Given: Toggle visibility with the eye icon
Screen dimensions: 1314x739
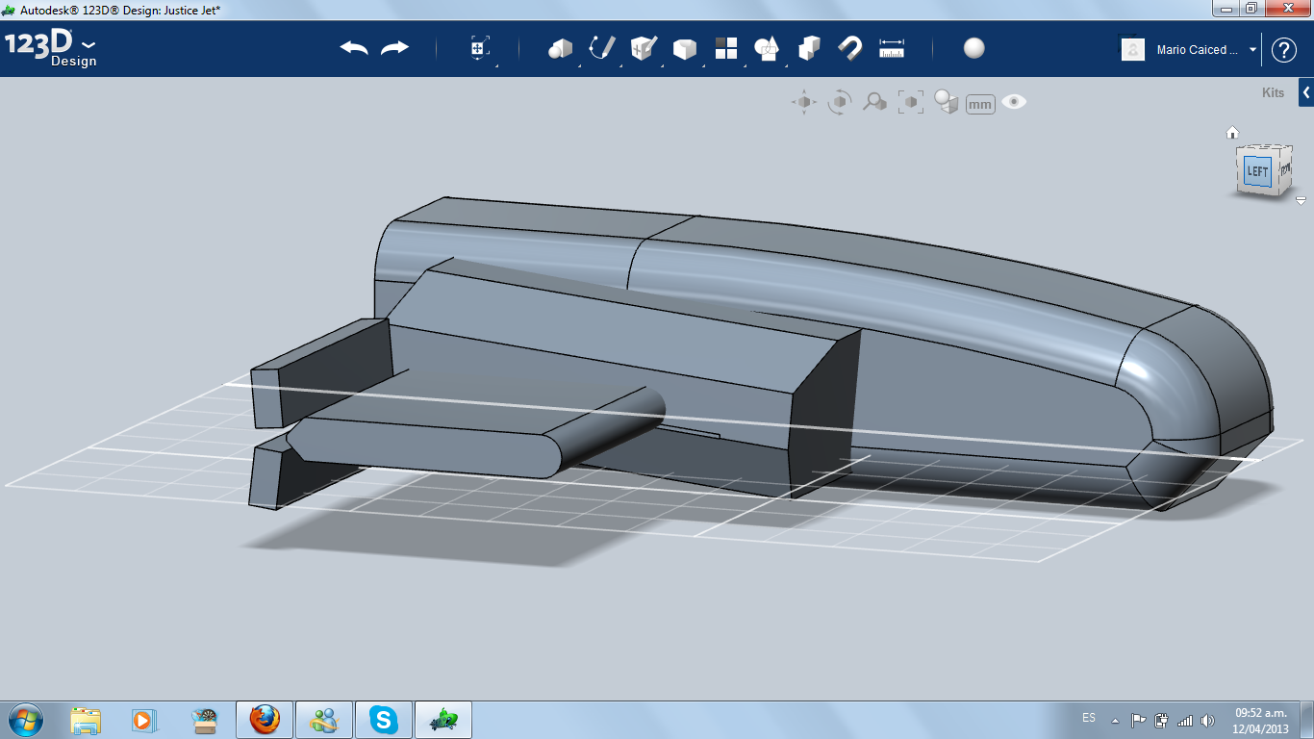Looking at the screenshot, I should (x=1014, y=101).
